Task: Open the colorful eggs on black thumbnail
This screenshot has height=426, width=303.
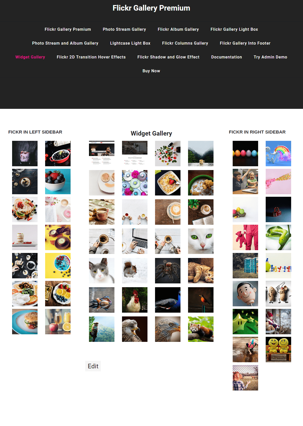Action: [x=245, y=153]
